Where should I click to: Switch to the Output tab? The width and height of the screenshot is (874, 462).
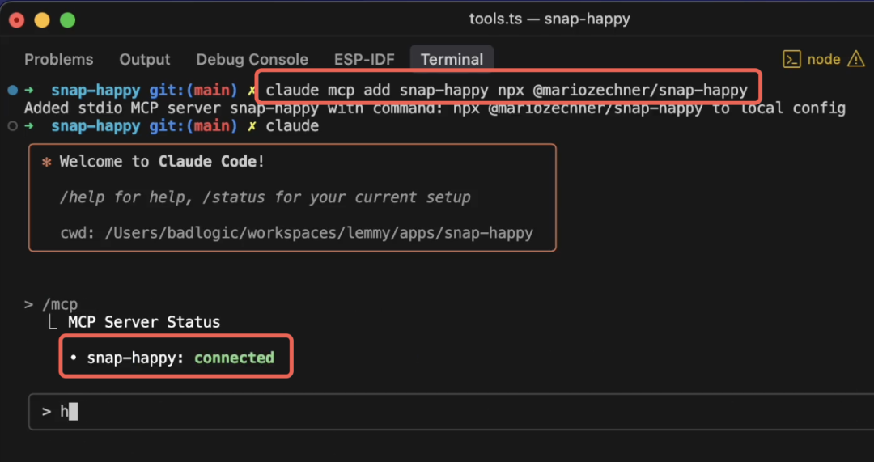[x=144, y=60]
